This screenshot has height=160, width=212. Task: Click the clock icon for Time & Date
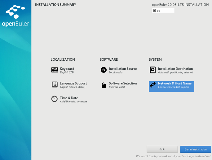[55, 99]
